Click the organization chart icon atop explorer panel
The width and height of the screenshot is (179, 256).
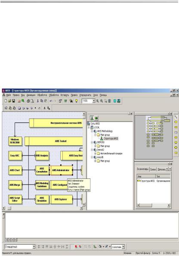(x=92, y=118)
